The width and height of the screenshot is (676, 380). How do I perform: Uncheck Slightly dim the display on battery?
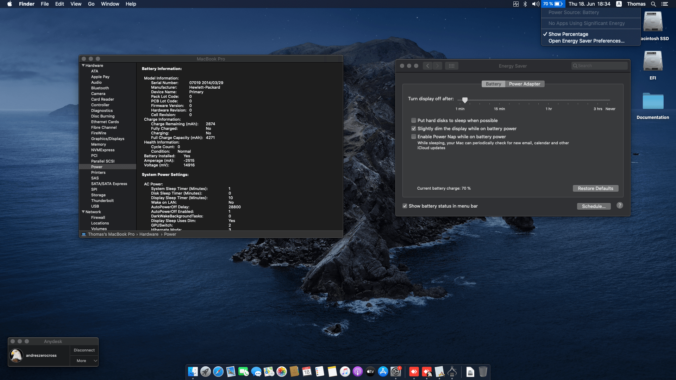(414, 128)
